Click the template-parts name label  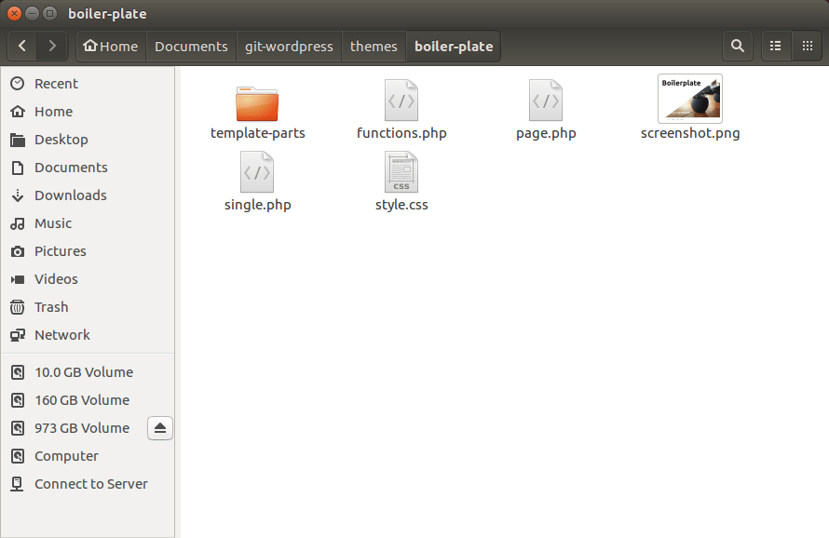tap(257, 133)
